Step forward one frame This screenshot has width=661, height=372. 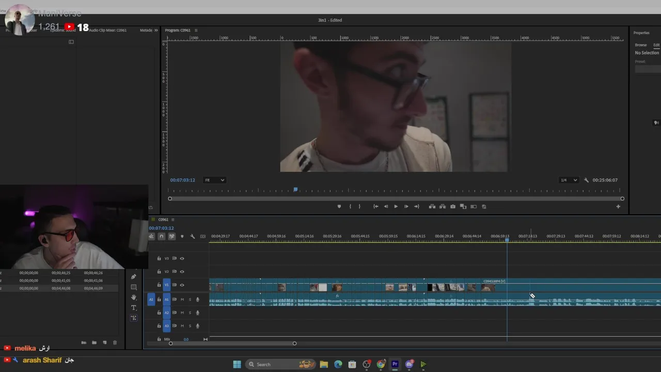click(x=406, y=207)
